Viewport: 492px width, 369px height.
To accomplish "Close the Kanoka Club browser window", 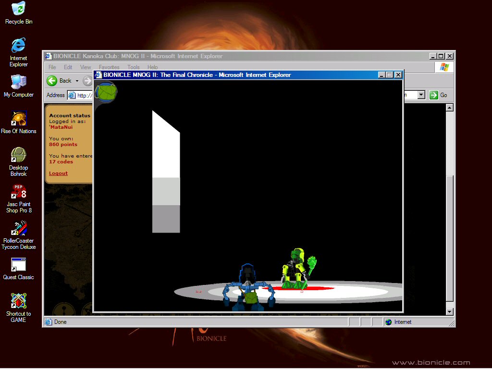I will point(450,56).
